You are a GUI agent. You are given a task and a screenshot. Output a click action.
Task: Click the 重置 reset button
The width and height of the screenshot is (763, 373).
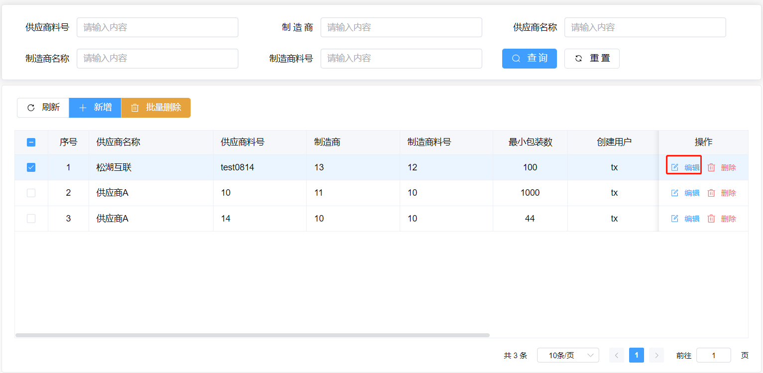[592, 59]
